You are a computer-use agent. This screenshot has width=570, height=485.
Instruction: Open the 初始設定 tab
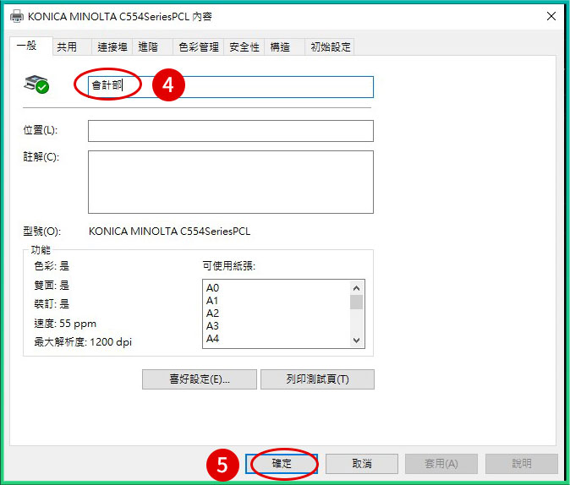tap(331, 46)
